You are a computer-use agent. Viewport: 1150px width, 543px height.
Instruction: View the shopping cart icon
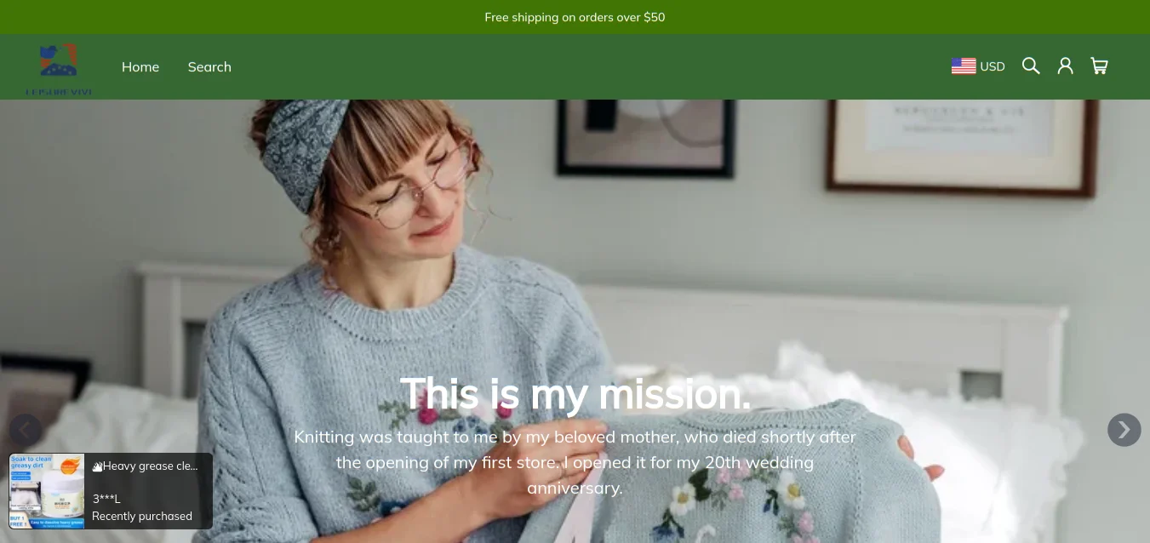pyautogui.click(x=1099, y=66)
